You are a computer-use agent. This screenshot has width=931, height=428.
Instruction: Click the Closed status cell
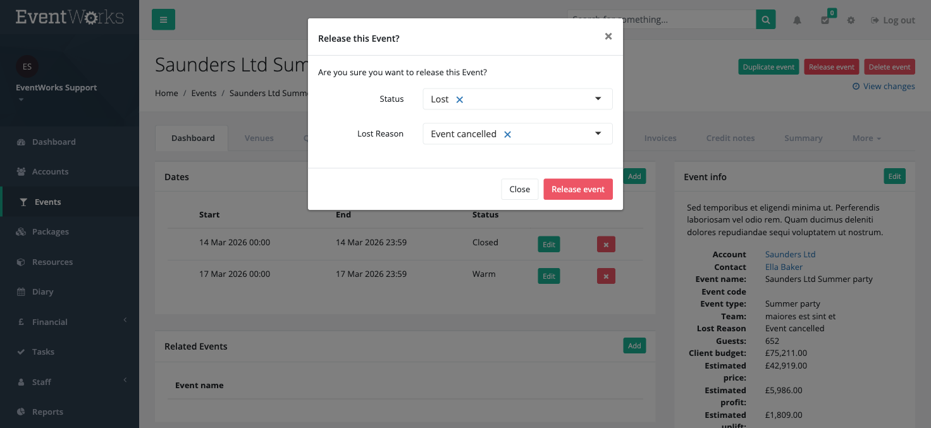tap(485, 242)
